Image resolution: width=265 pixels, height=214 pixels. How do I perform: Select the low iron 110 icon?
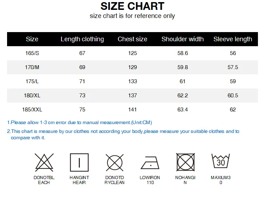150,163
